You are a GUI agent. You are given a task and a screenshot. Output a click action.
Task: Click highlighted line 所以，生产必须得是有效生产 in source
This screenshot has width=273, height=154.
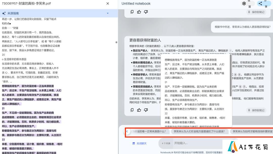(19, 126)
